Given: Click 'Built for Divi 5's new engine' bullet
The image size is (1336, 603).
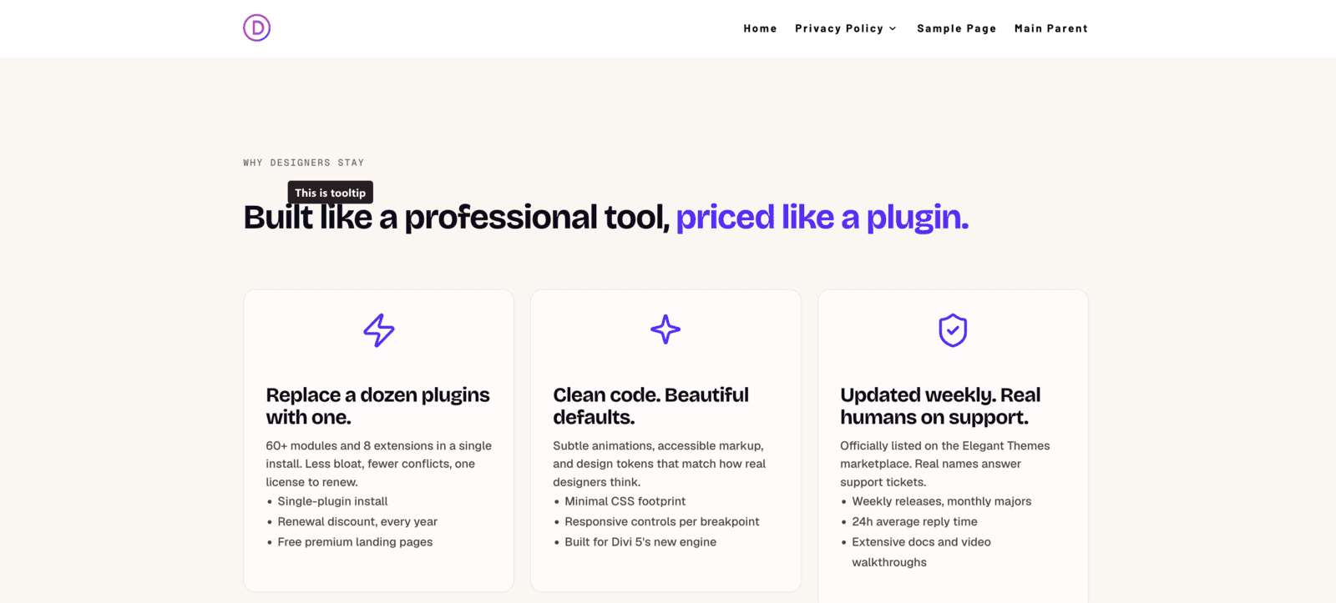Looking at the screenshot, I should 640,542.
